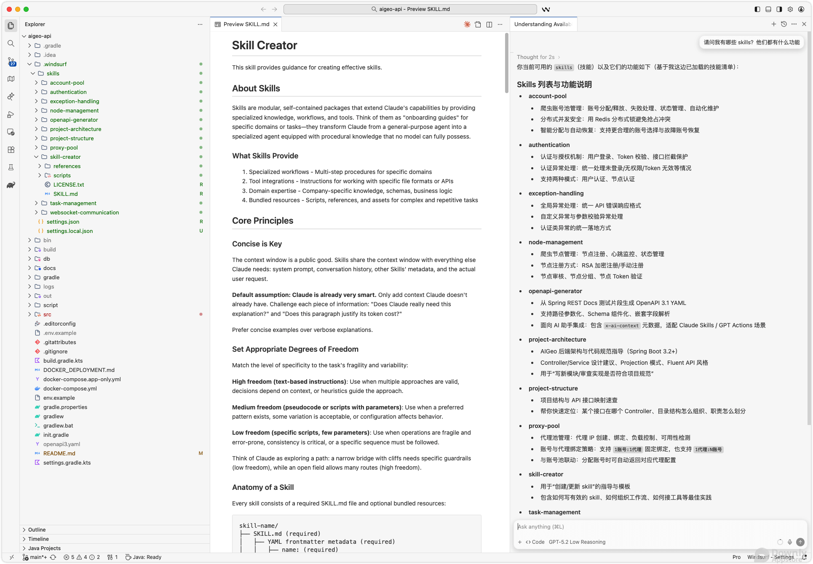This screenshot has width=813, height=564.
Task: Open the Testing flask view
Action: [x=11, y=167]
